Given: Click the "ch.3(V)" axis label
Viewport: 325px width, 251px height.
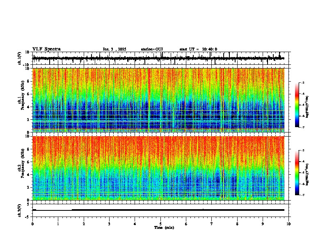Looking at the screenshot, I should click(20, 210).
